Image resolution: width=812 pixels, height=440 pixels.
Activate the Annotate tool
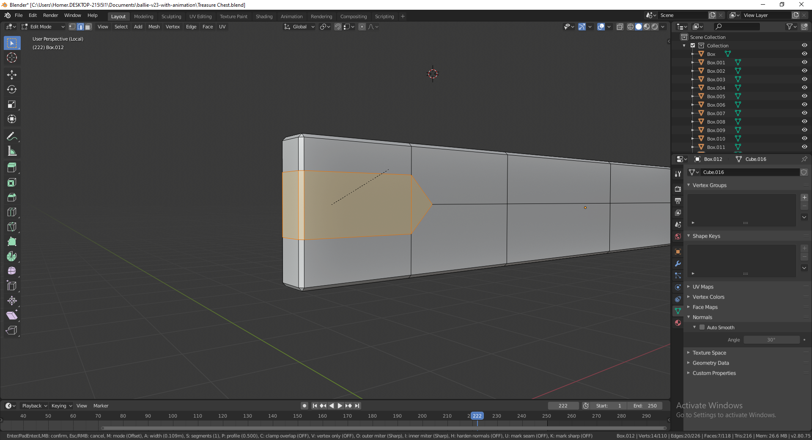click(12, 136)
